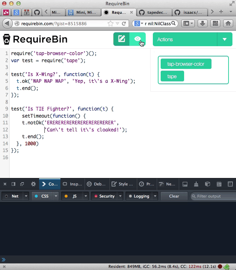Run search with magnifier icon
Screen dimensions: 236x270
[174, 23]
